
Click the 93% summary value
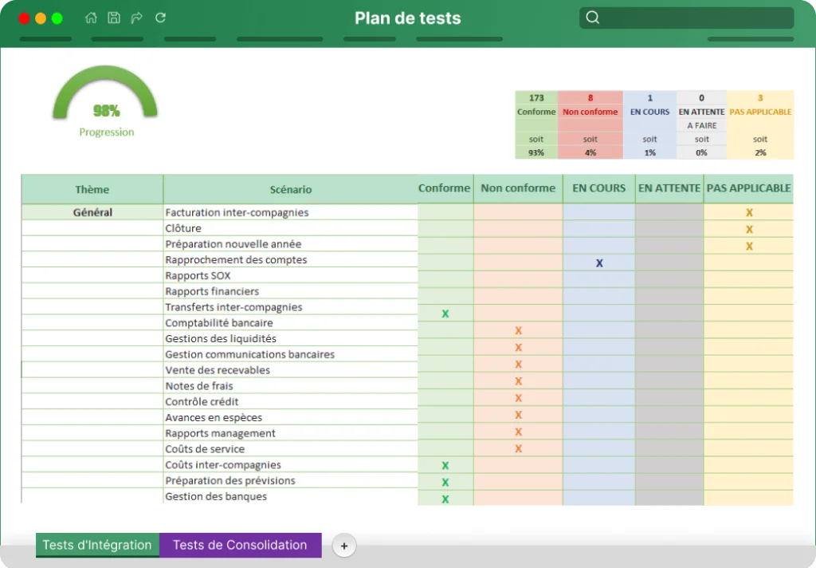coord(536,152)
